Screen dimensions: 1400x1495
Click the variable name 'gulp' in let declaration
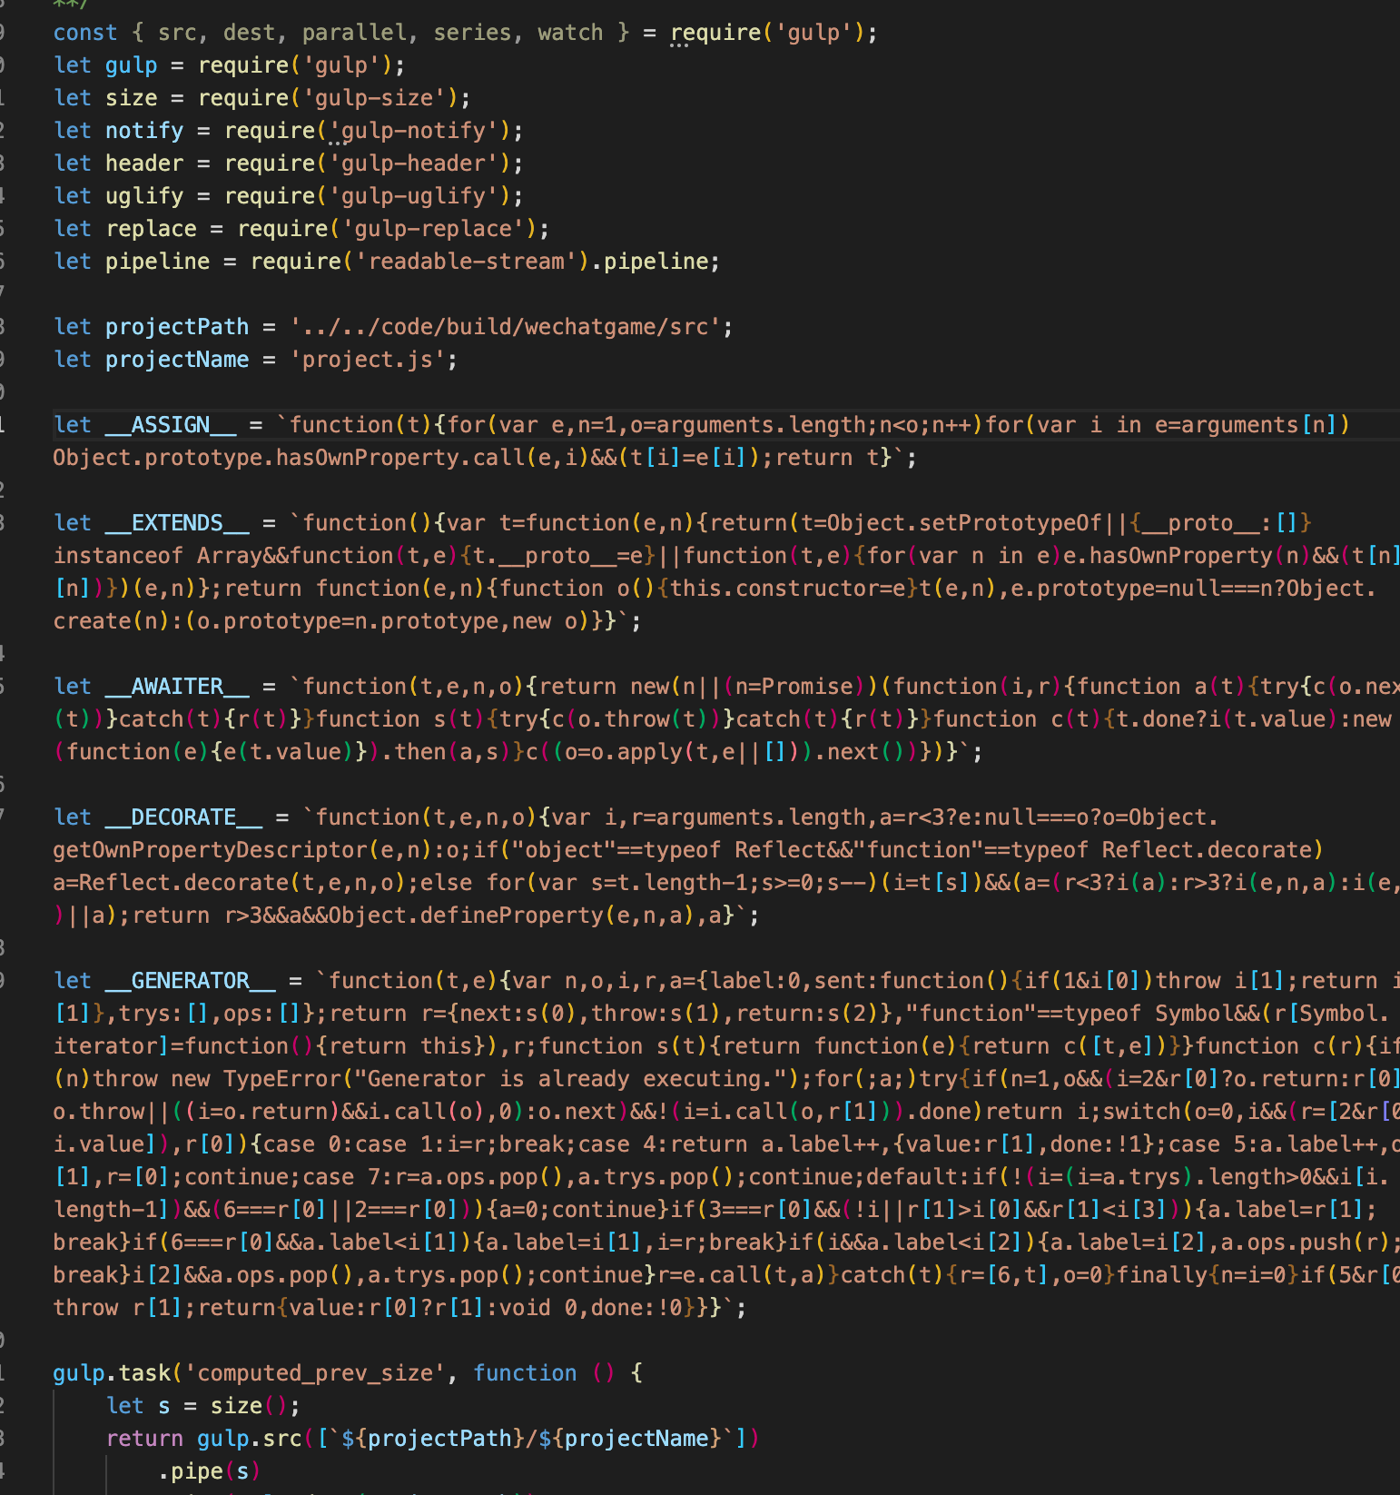tap(132, 65)
